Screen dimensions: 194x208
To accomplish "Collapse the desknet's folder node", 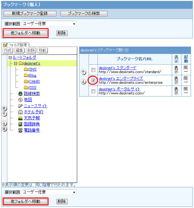I will (x=16, y=63).
